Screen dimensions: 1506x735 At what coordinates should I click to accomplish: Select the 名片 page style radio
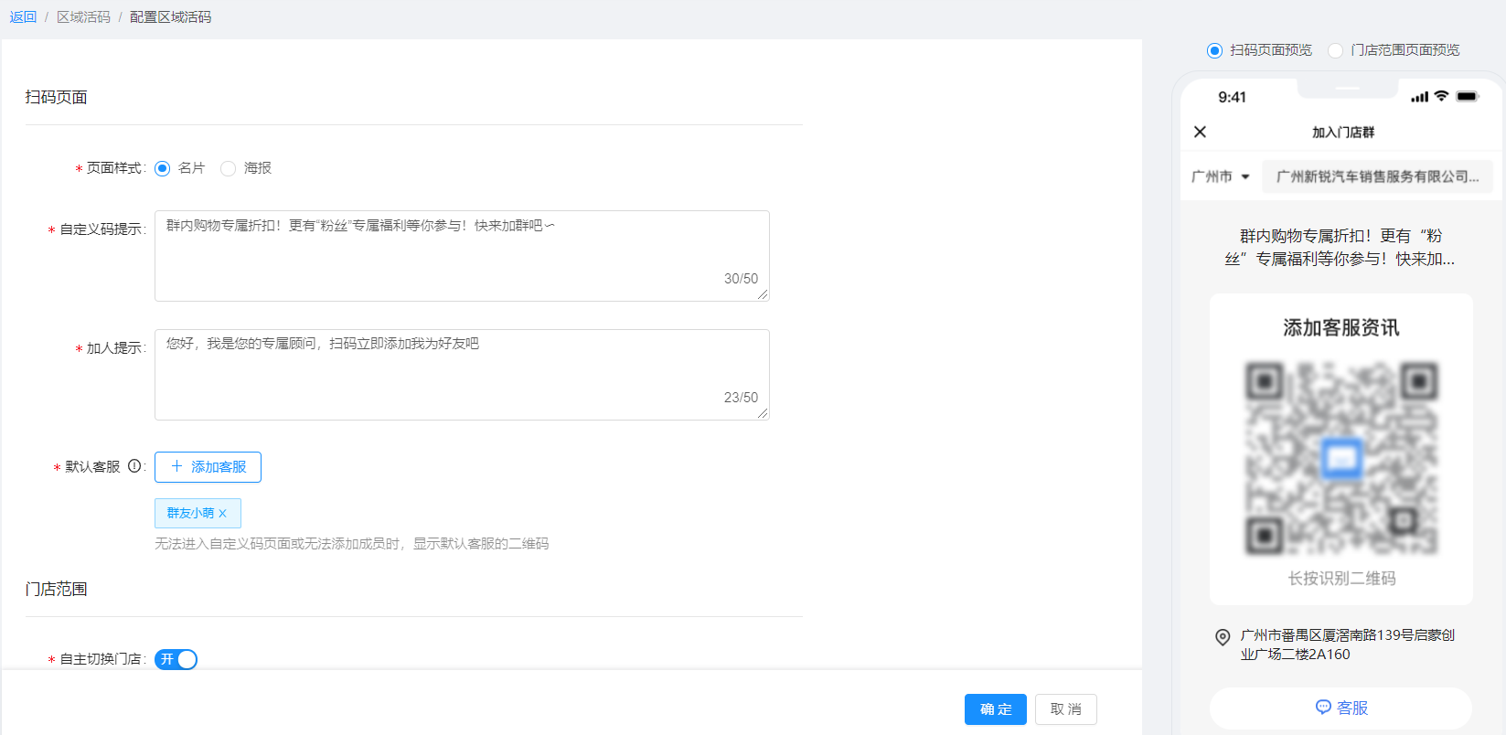[163, 168]
